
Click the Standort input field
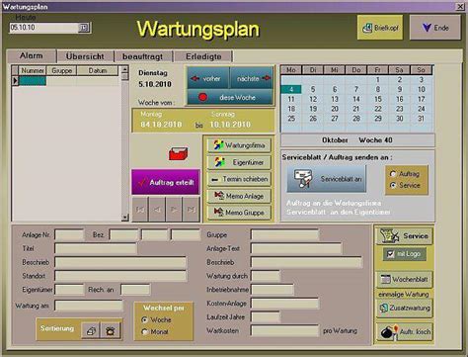[x=120, y=276]
